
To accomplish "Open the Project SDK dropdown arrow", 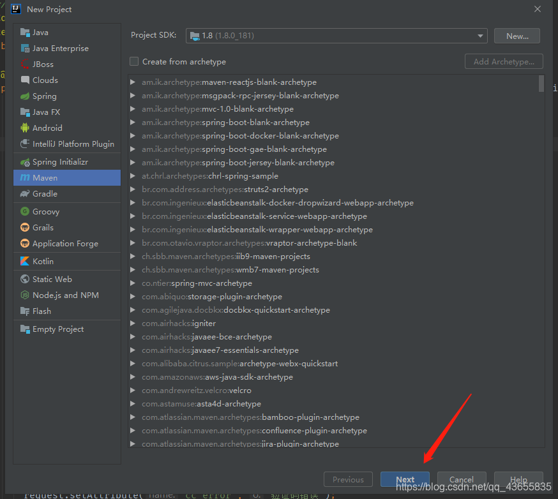I will (x=480, y=36).
